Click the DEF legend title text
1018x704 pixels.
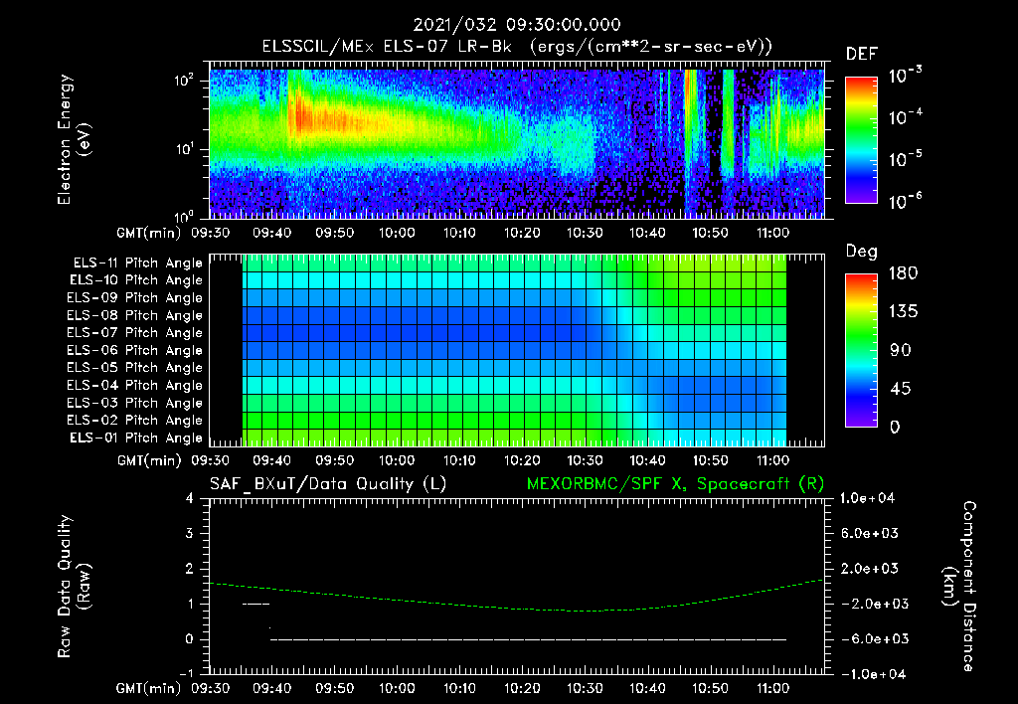pos(862,54)
